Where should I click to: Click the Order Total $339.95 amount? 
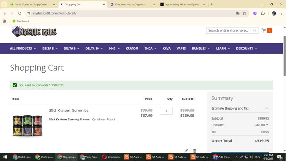(261, 141)
